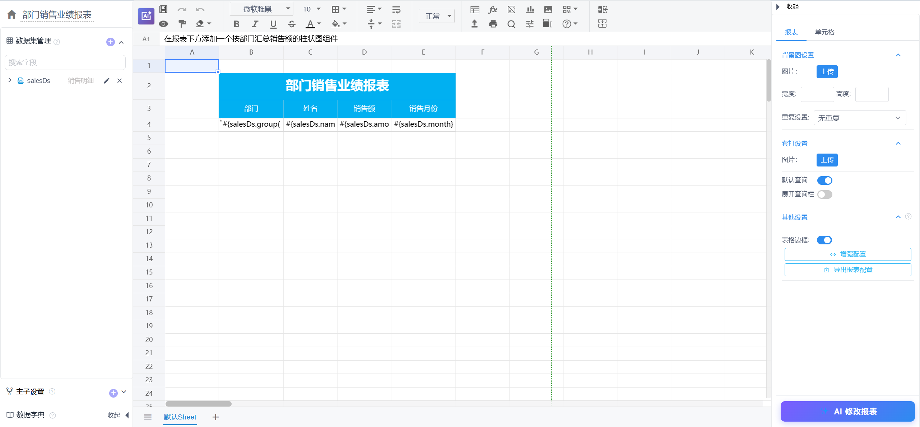Click the freeze panes icon
The height and width of the screenshot is (427, 920).
[x=547, y=24]
